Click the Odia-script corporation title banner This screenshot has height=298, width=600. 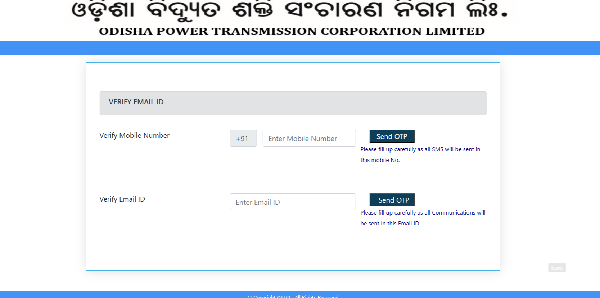point(290,10)
